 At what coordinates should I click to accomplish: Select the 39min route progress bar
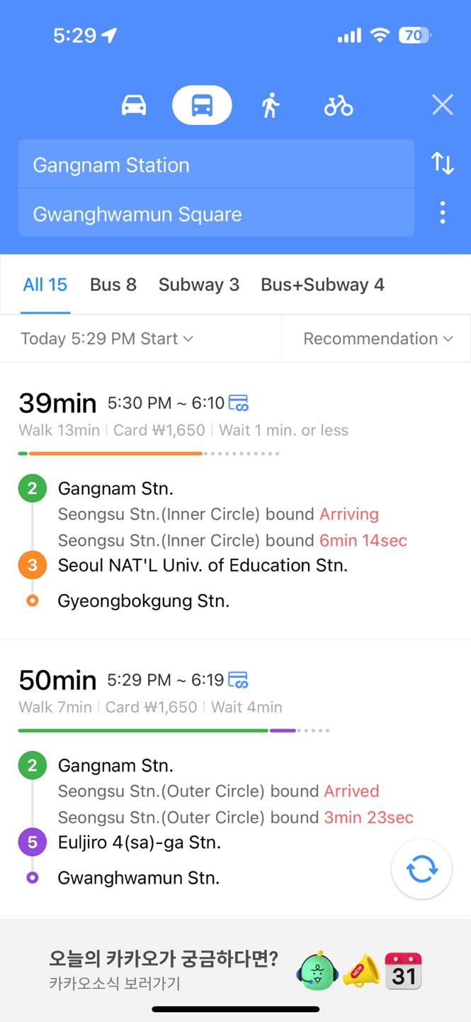[x=149, y=454]
